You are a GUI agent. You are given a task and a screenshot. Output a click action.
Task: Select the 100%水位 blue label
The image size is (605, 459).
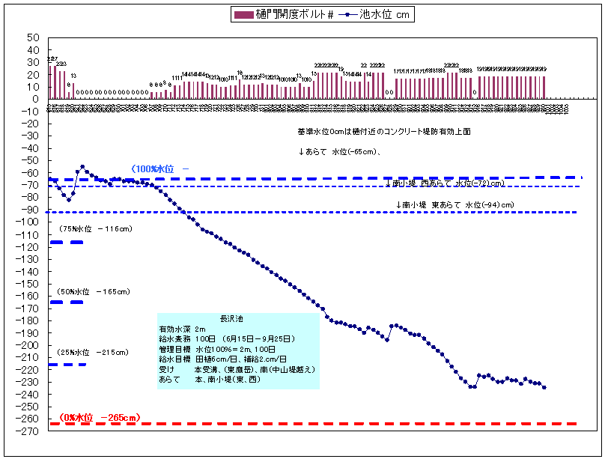click(x=153, y=169)
